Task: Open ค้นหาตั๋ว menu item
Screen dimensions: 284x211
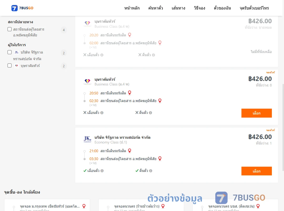Action: [156, 8]
